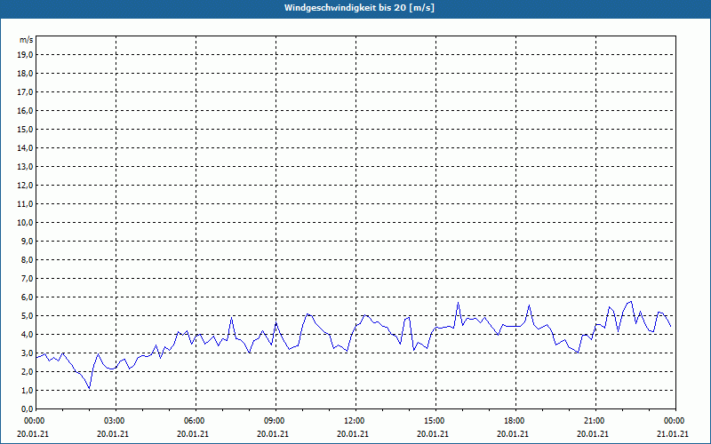
Task: Click the '10,0' y-axis value
Action: point(26,223)
